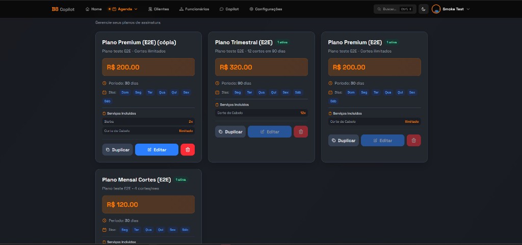Click magnifier icon in the Buscar box

click(379, 9)
